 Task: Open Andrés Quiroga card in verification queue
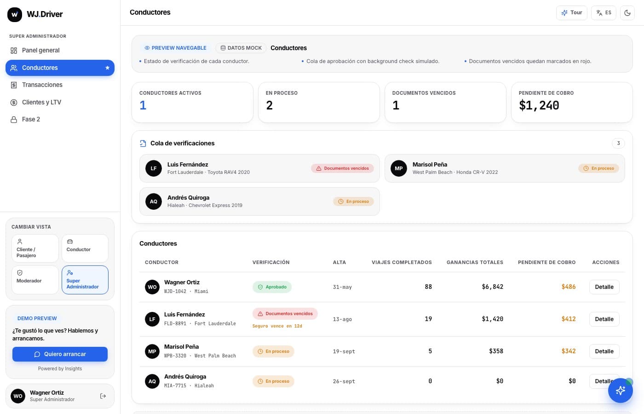pos(259,201)
